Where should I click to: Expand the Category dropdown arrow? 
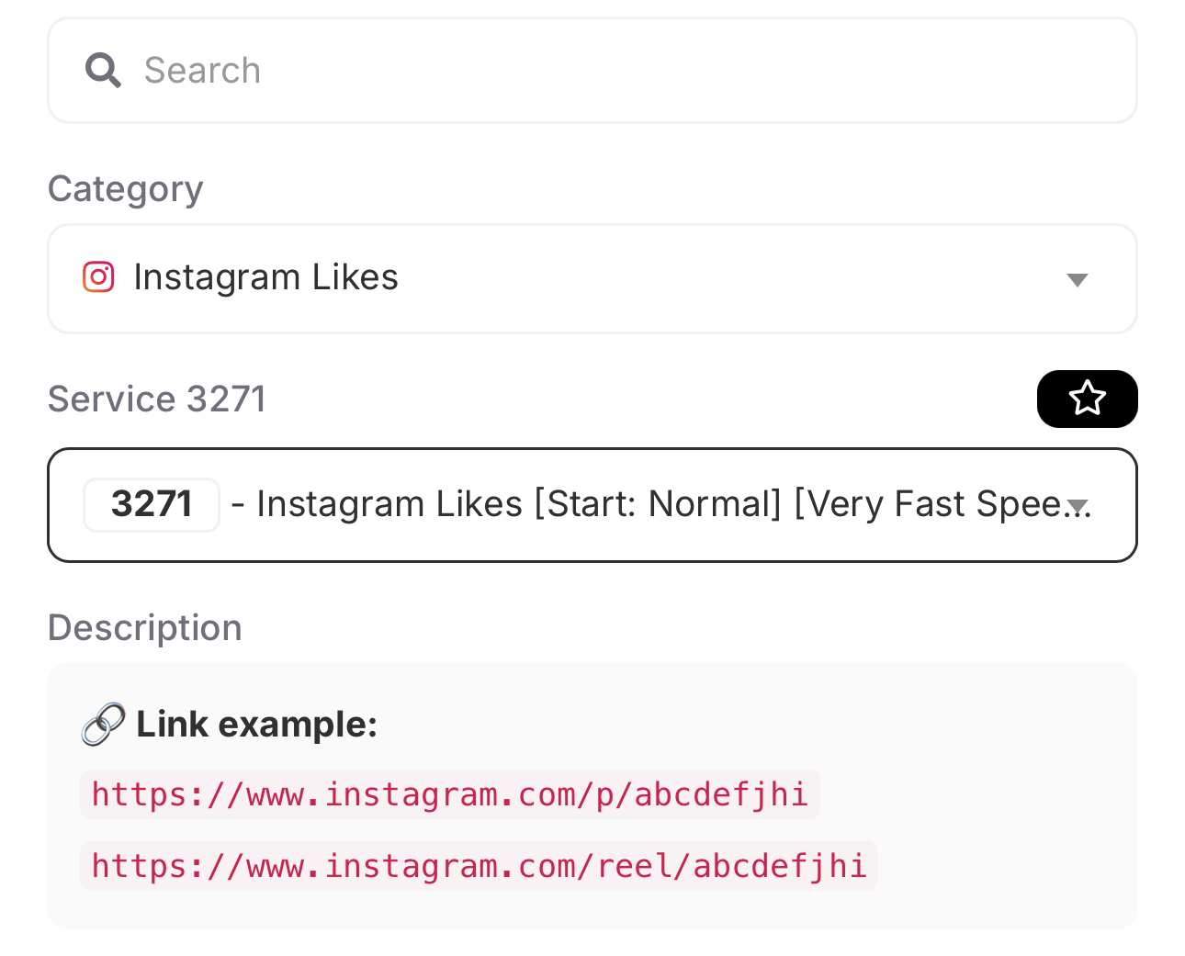point(1077,279)
